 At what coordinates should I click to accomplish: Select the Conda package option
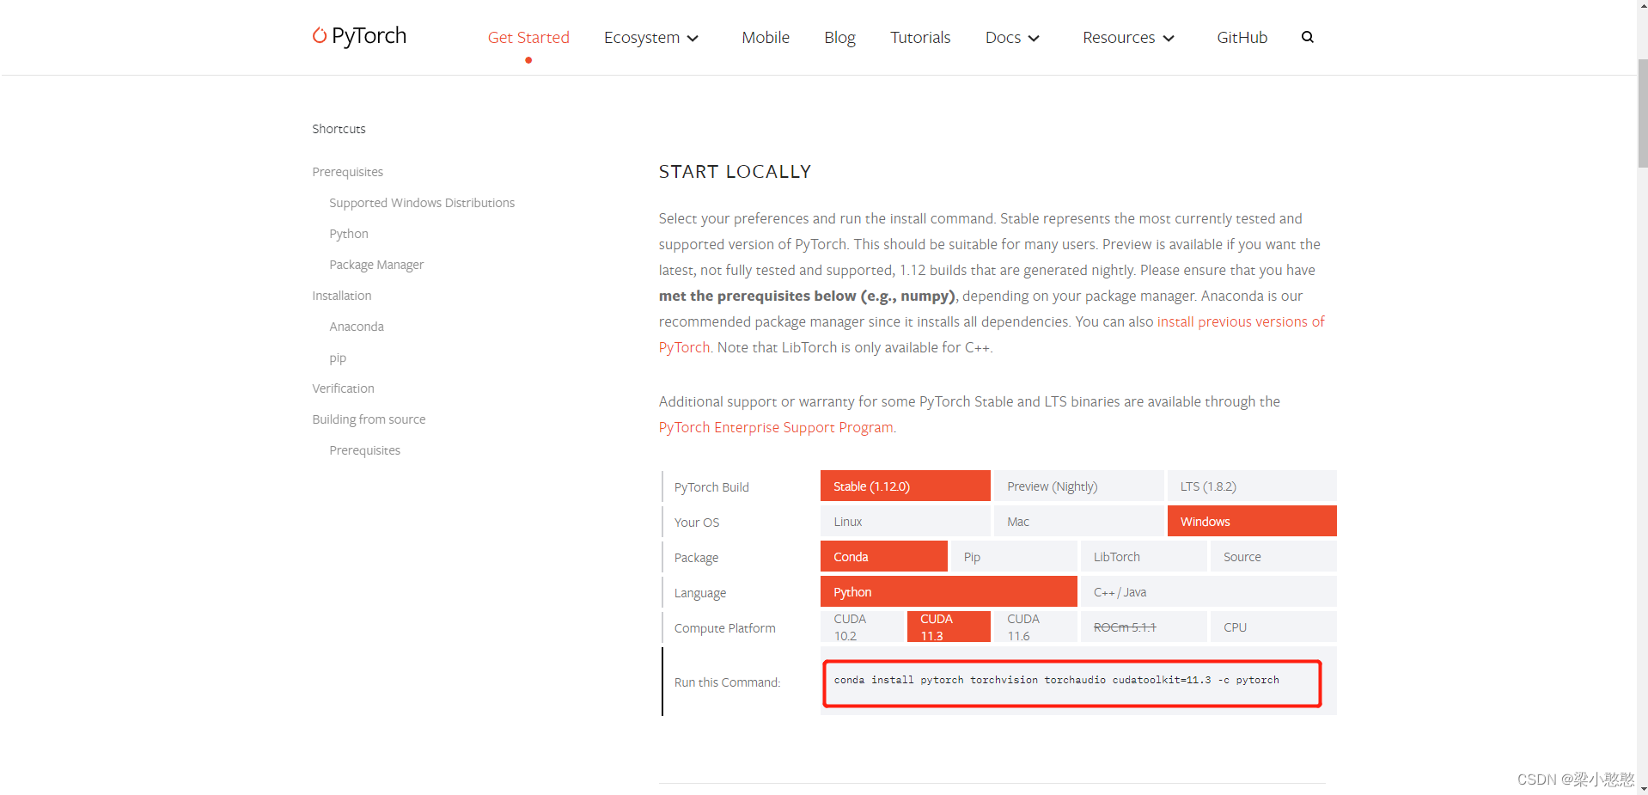pyautogui.click(x=884, y=556)
